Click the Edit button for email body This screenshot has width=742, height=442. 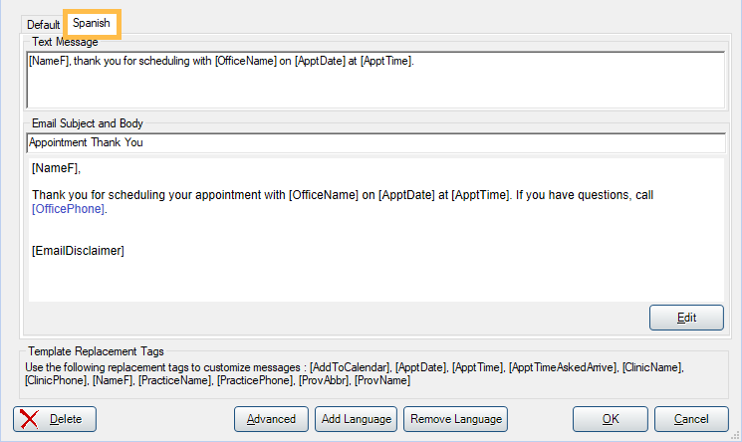click(686, 318)
